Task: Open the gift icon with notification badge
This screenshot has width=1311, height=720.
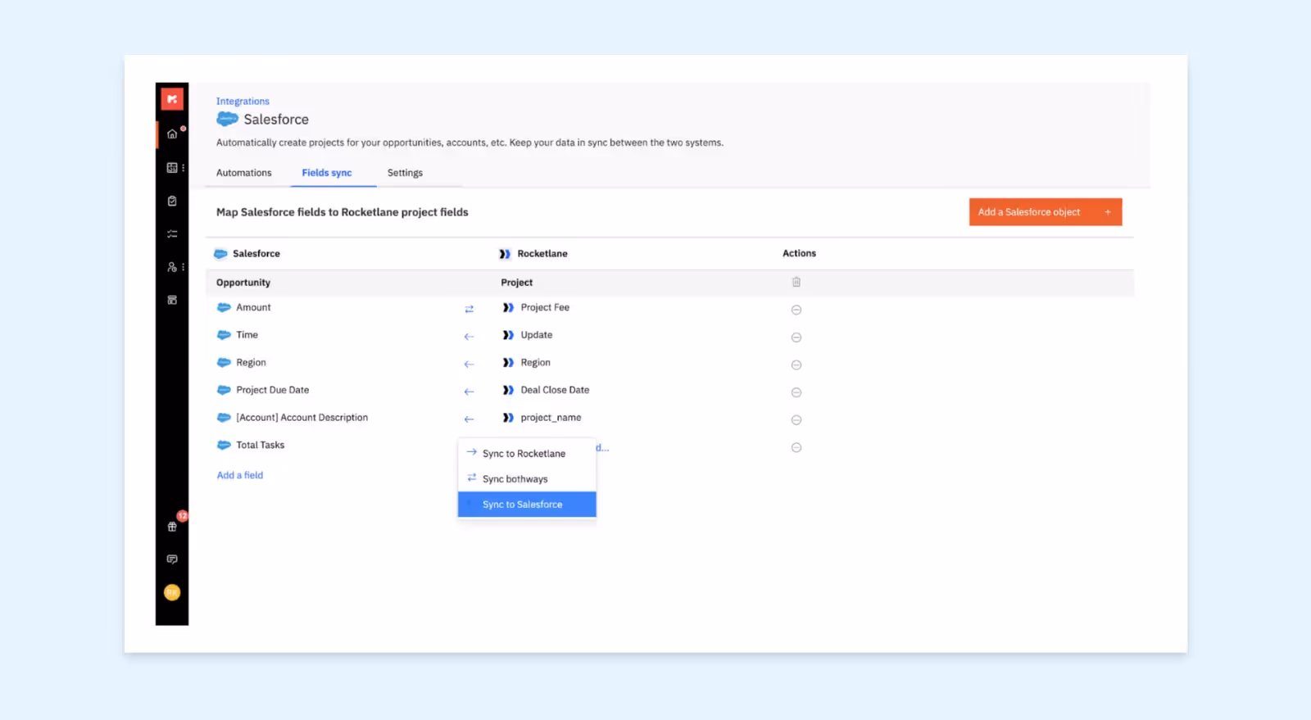Action: (x=172, y=527)
